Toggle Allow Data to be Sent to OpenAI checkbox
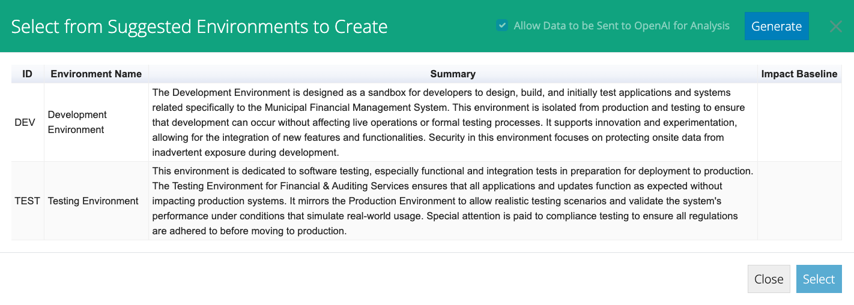Viewport: 854px width, 305px height. (502, 26)
